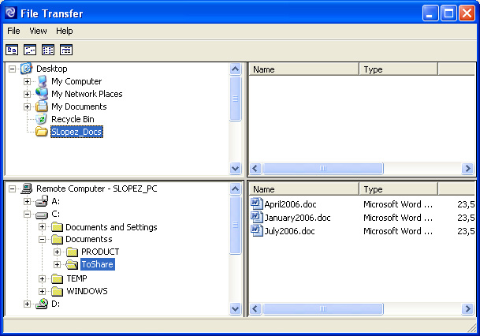The image size is (480, 336).
Task: Select the July2006.doc Word document icon
Action: [x=256, y=230]
